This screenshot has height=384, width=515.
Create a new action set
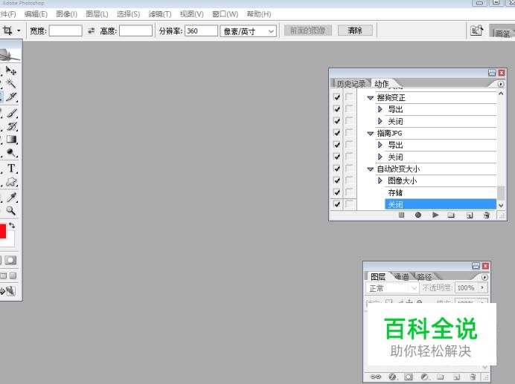[x=451, y=215]
